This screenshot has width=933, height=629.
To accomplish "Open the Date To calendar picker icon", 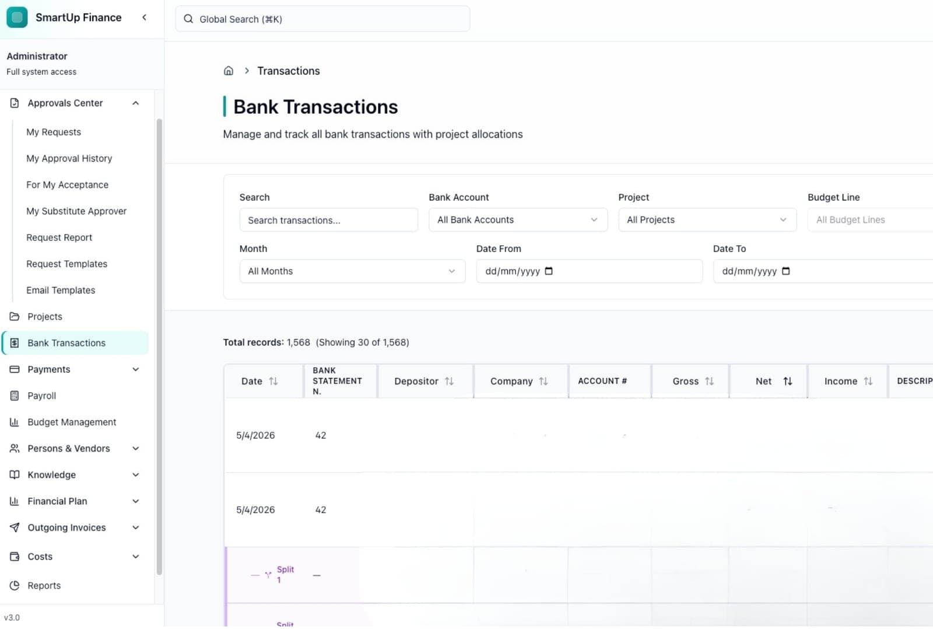I will pos(785,271).
